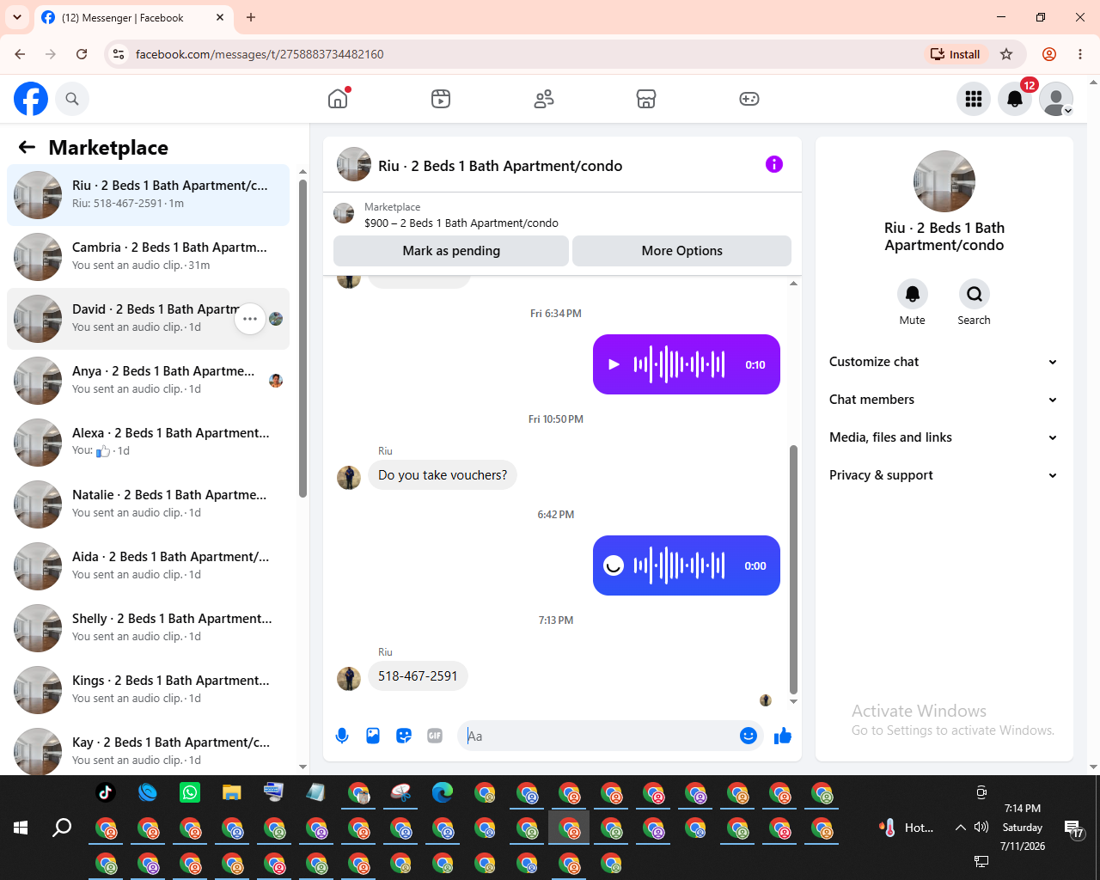Click the More Options button

point(682,251)
